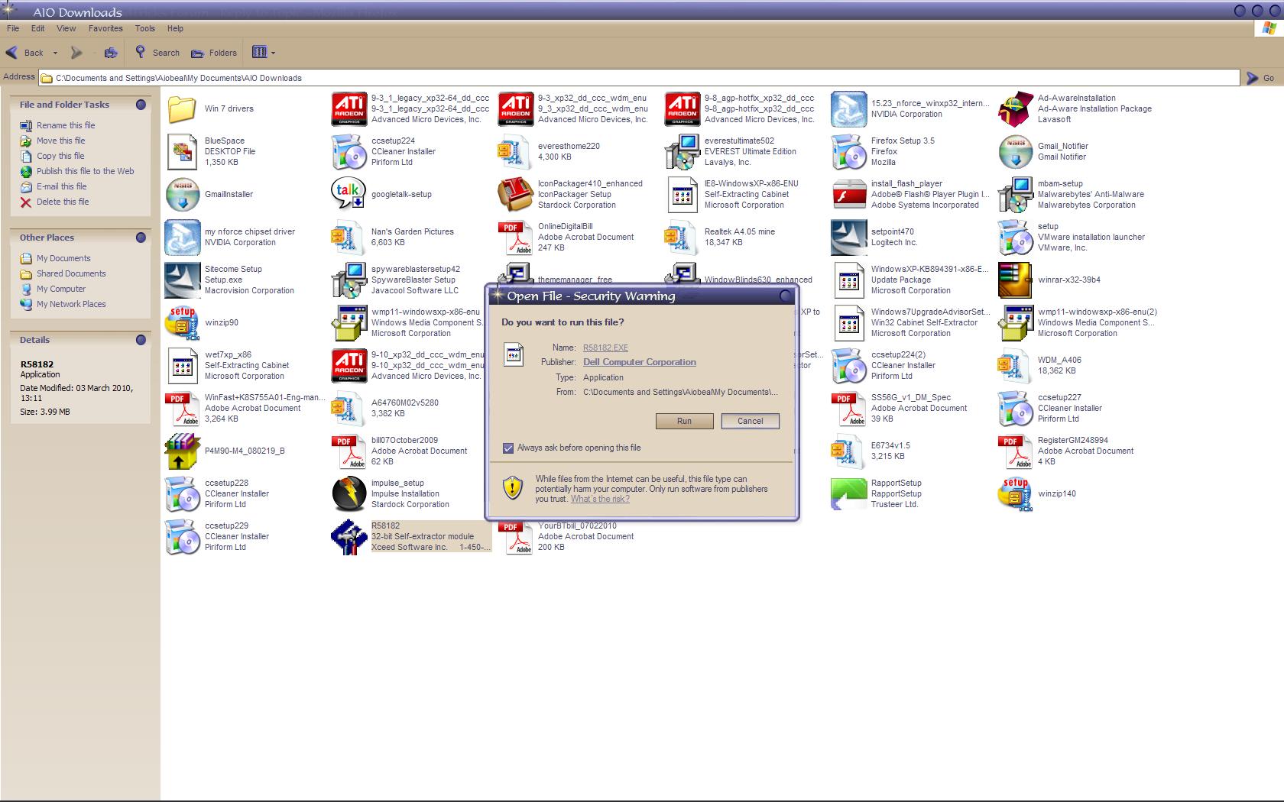The image size is (1284, 802).
Task: Click the Copy this file task
Action: (60, 156)
